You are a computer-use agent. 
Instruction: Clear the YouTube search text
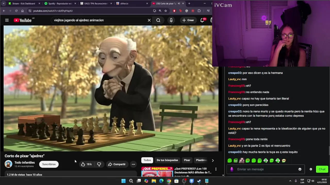pyautogui.click(x=149, y=20)
